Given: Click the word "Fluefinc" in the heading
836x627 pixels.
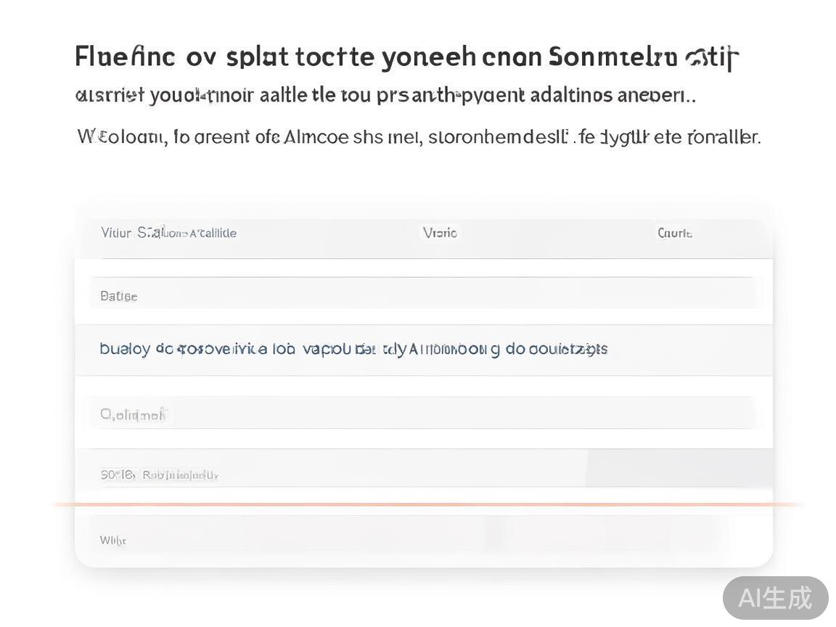Looking at the screenshot, I should tap(125, 57).
